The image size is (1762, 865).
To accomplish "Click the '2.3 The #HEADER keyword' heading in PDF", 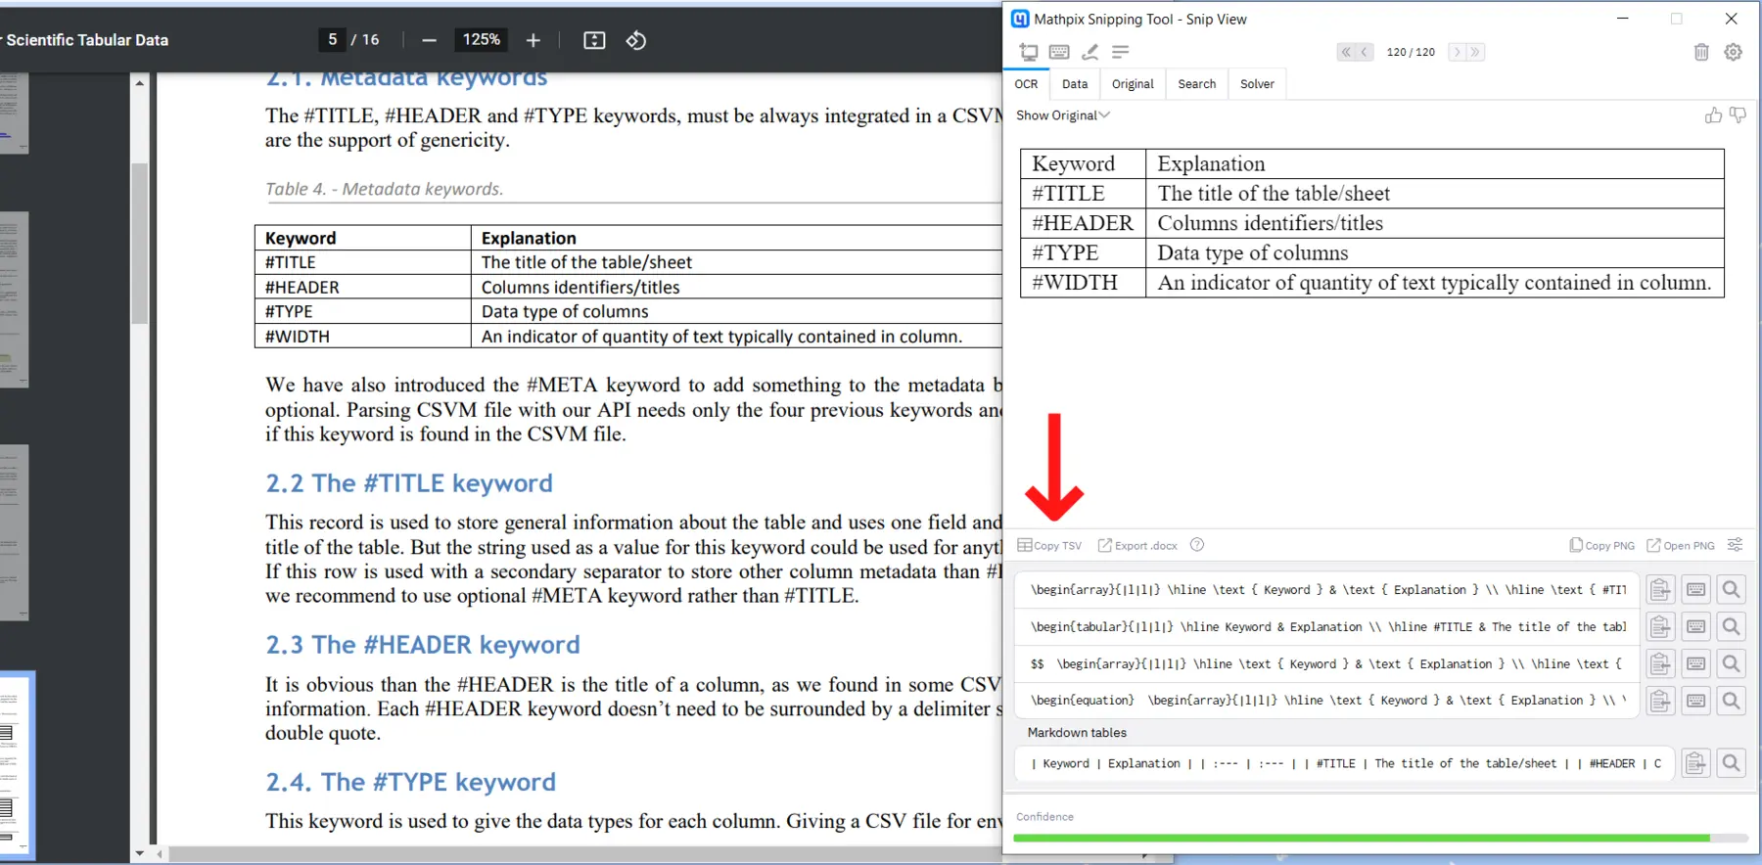I will pos(423,645).
